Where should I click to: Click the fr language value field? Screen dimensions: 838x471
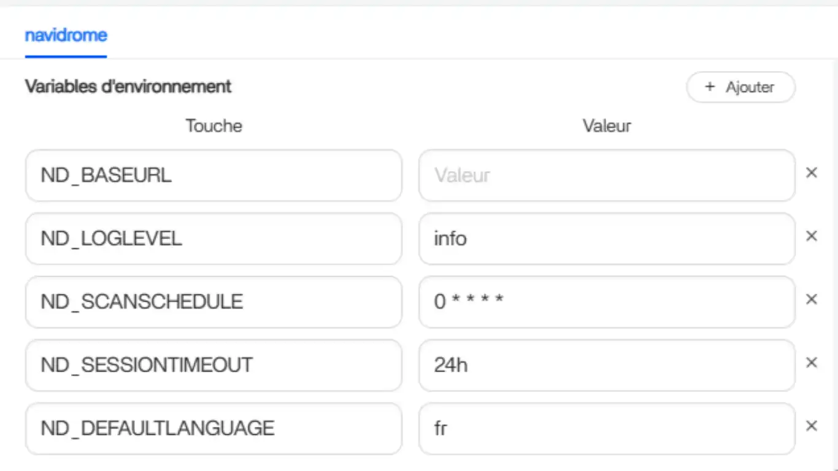(x=606, y=428)
